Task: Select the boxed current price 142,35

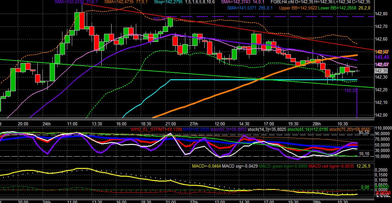Action: click(381, 71)
